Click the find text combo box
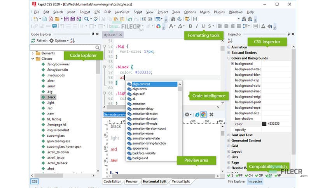Screen dimensions: 325x188 pos(220,19)
